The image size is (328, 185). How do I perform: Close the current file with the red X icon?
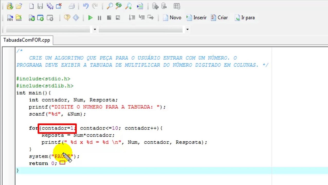pyautogui.click(x=59, y=6)
